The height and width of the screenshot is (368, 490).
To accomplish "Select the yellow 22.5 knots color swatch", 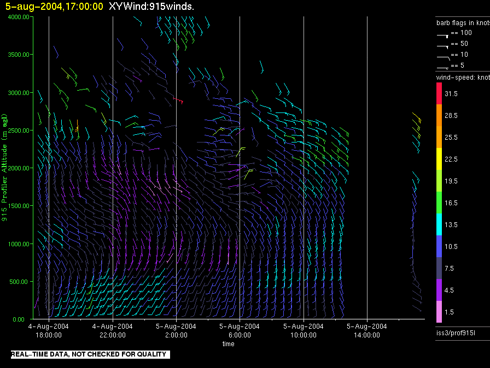I will [x=439, y=159].
